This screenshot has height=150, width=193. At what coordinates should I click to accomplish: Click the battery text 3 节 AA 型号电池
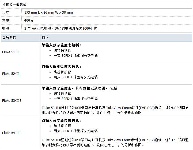click(37, 28)
